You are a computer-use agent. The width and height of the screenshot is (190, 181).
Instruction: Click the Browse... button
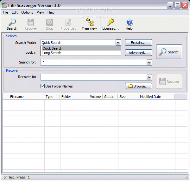pyautogui.click(x=138, y=86)
